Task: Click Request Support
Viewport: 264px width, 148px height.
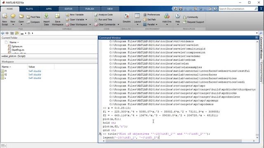Action: pyautogui.click(x=193, y=22)
